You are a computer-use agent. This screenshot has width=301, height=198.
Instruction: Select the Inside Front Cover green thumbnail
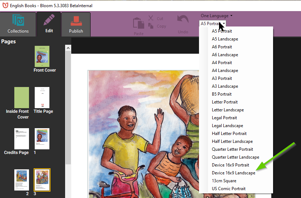(x=21, y=97)
